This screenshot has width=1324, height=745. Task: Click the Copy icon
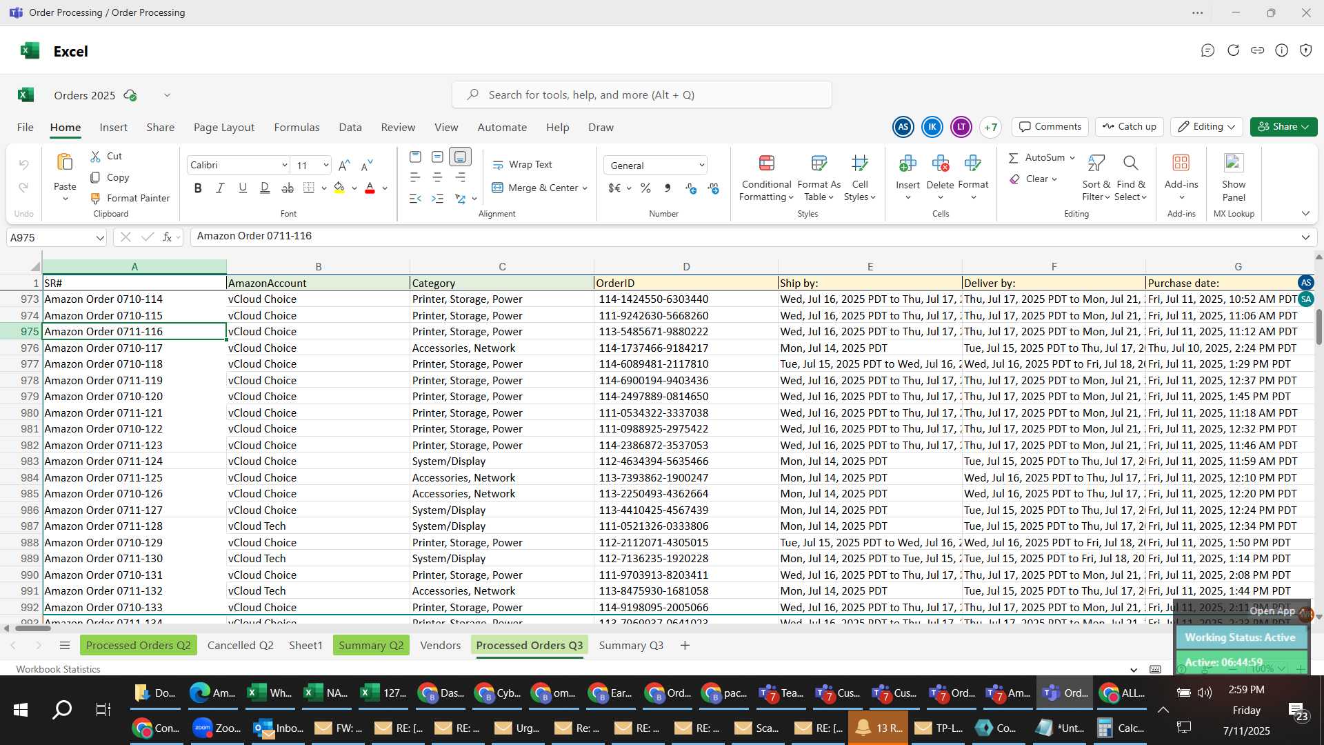coord(96,177)
